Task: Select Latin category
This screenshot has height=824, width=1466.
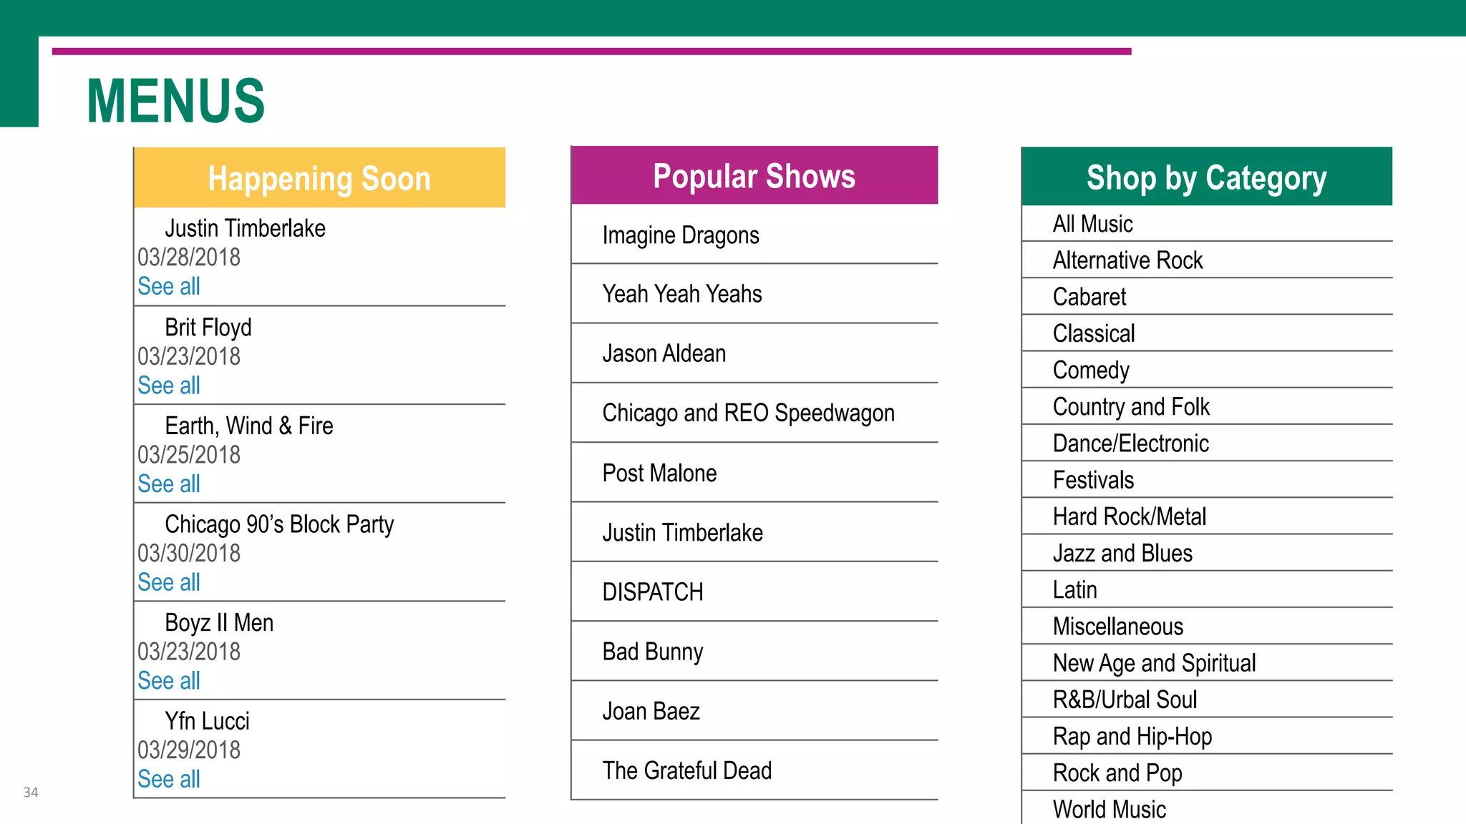Action: tap(1207, 589)
